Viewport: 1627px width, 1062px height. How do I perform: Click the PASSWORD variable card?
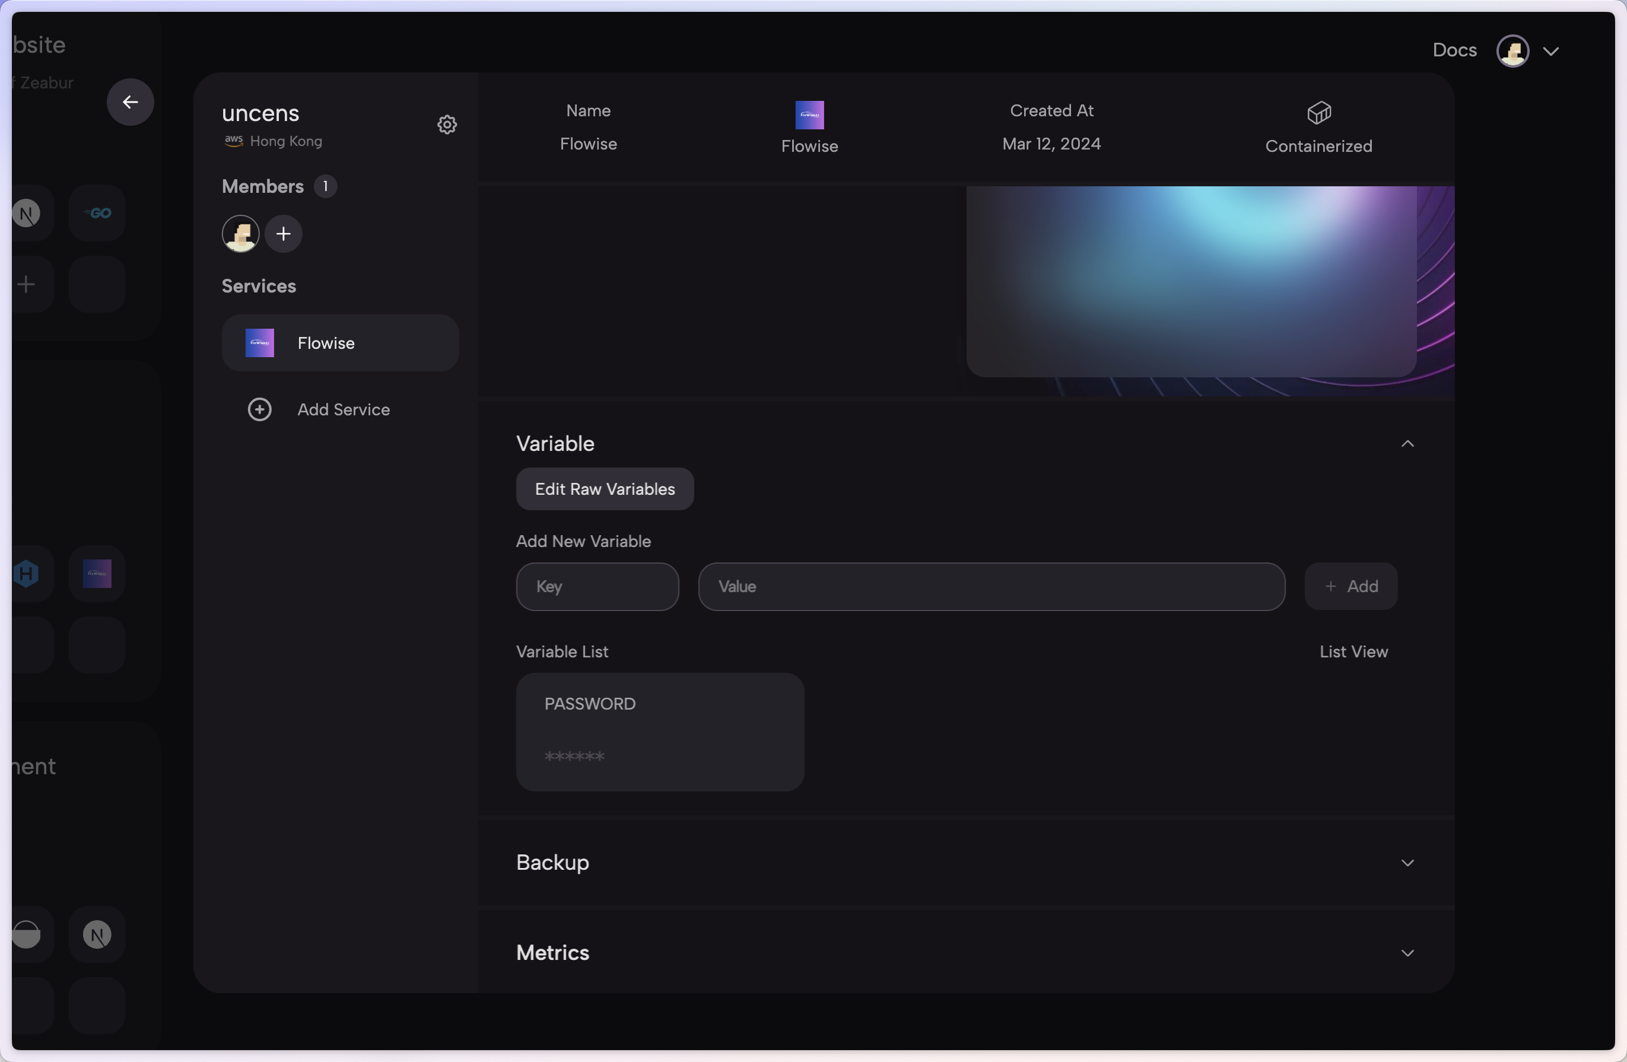point(659,731)
